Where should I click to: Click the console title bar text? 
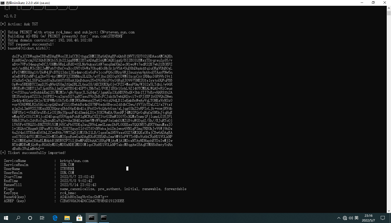28,3
